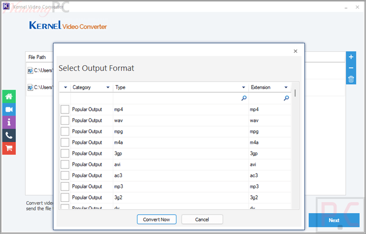Add a file with the plus icon
Image resolution: width=366 pixels, height=234 pixels.
[351, 57]
